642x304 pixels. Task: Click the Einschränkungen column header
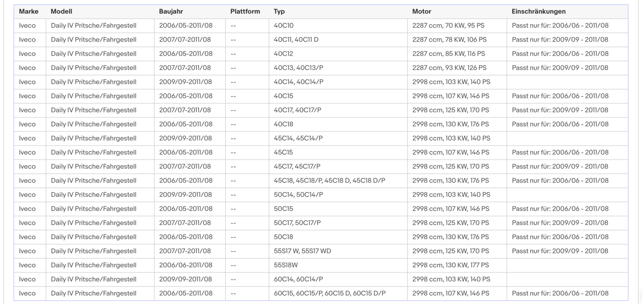tap(539, 12)
